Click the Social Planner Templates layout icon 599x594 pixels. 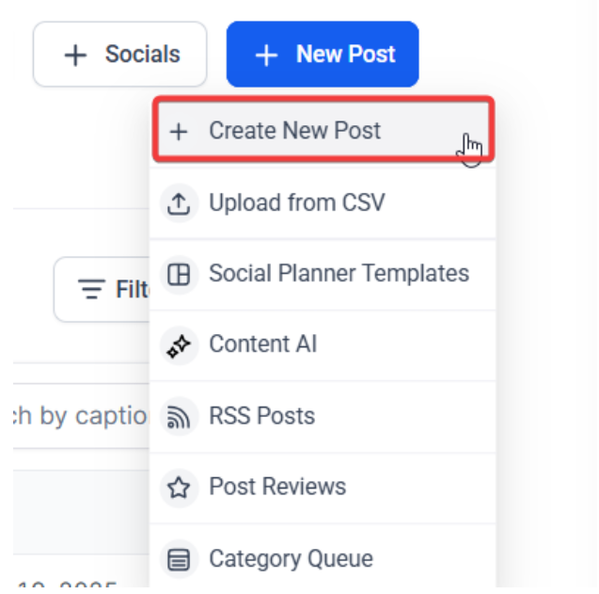[179, 274]
